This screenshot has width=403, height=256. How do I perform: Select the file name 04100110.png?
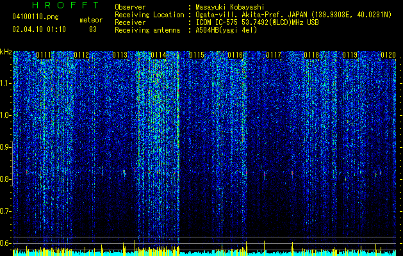[35, 17]
